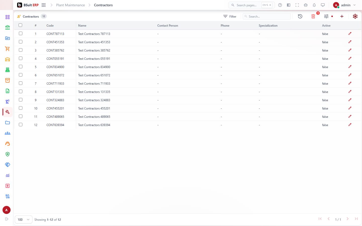
Task: Open the analytics chart icon in sidebar
Action: pyautogui.click(x=8, y=175)
